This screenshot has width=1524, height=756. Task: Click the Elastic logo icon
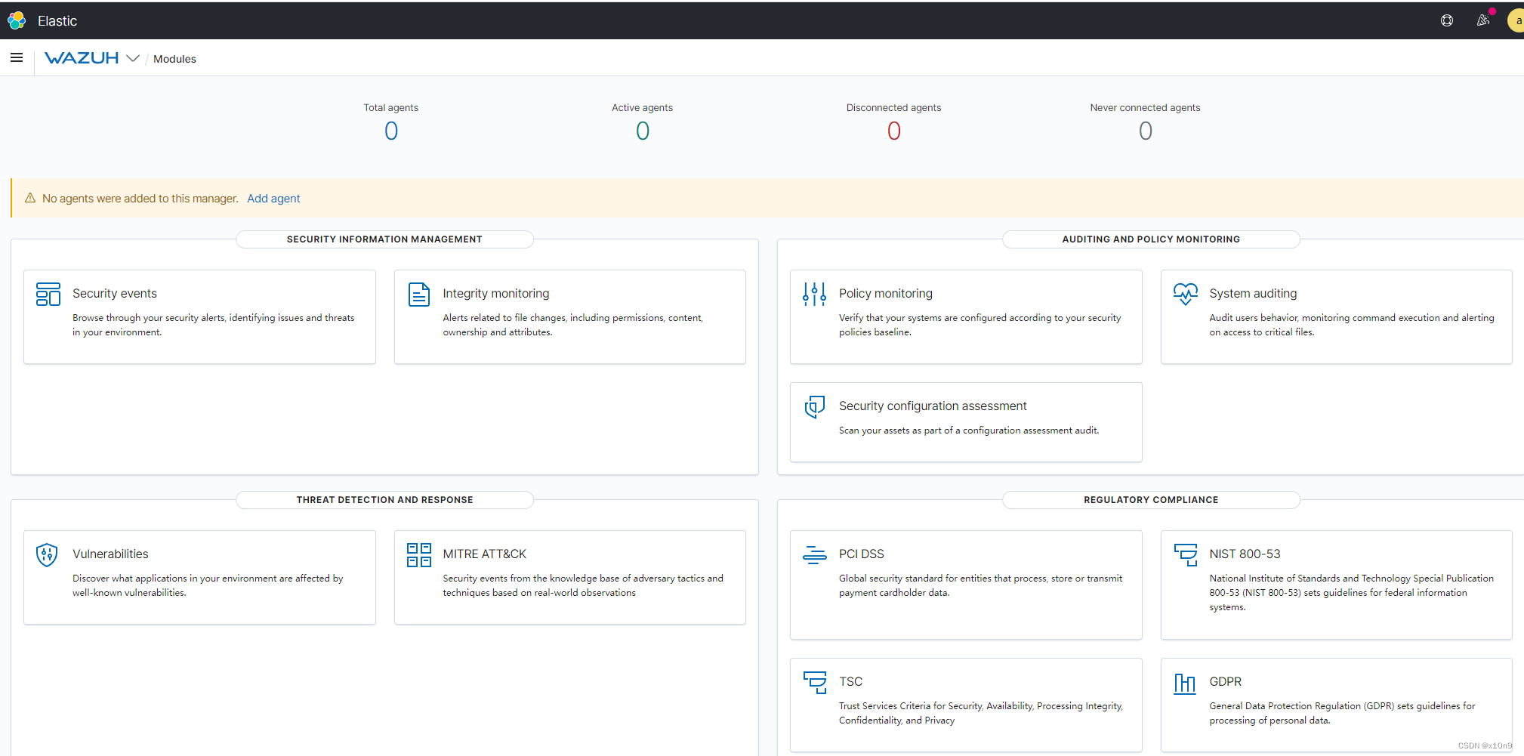click(x=17, y=20)
